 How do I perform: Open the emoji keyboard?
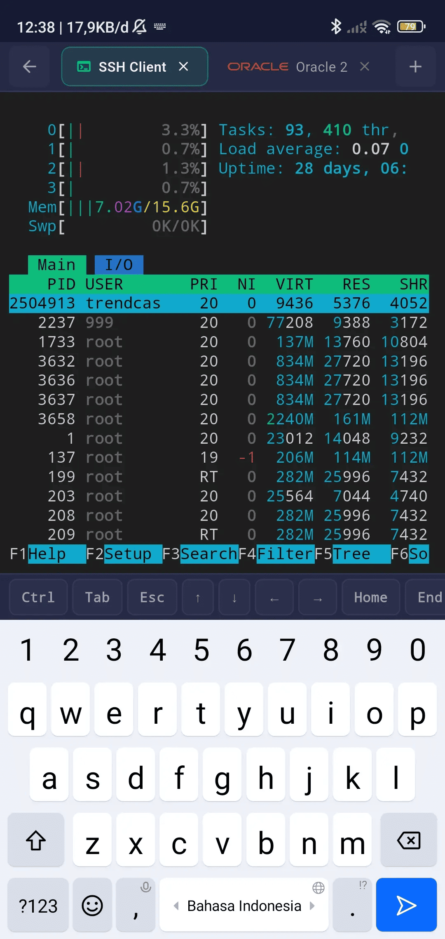click(x=92, y=905)
